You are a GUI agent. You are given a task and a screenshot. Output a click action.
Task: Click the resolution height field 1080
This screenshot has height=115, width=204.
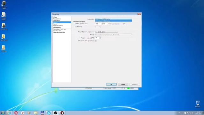coord(105,24)
